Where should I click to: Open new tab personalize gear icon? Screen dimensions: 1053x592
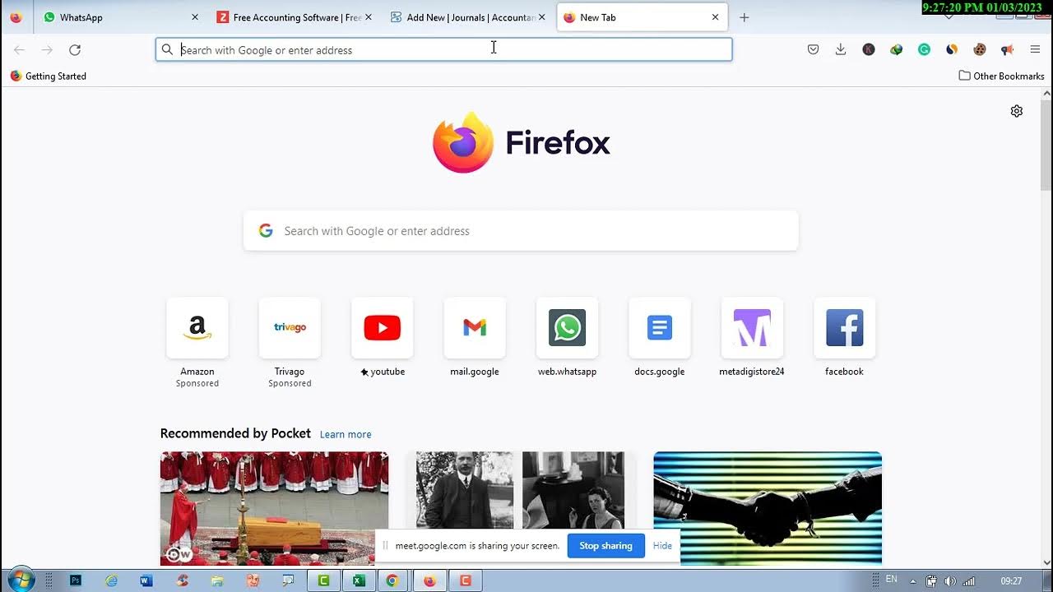click(x=1017, y=111)
